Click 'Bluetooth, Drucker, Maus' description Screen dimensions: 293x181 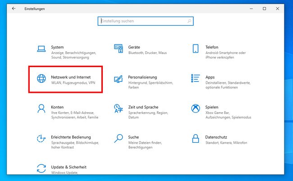coord(147,53)
